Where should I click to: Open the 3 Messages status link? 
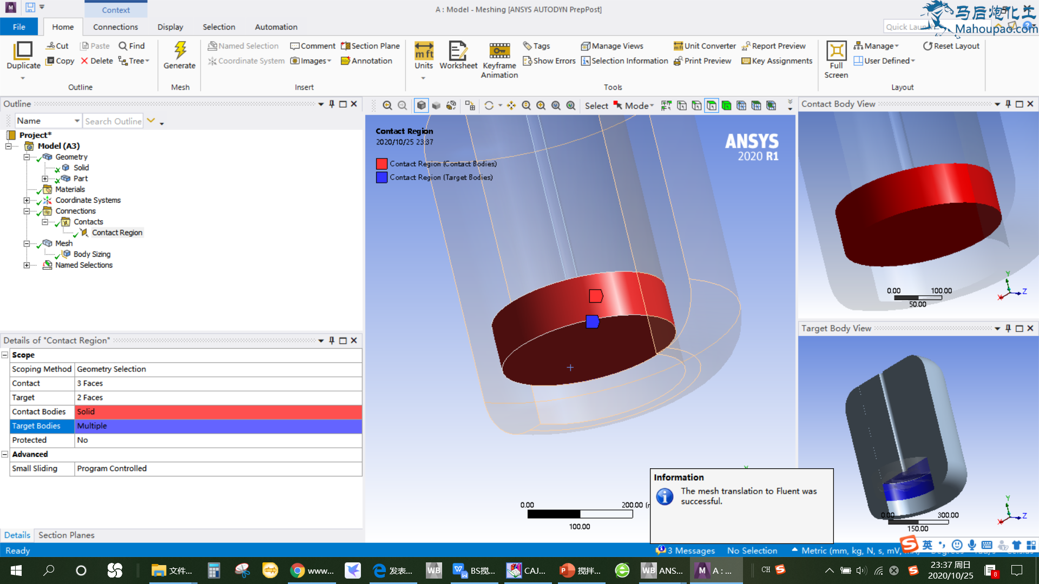coord(685,550)
